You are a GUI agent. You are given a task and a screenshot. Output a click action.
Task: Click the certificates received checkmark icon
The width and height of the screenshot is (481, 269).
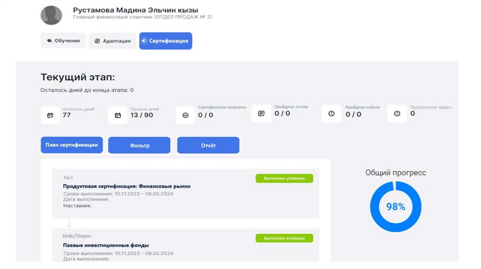(186, 115)
